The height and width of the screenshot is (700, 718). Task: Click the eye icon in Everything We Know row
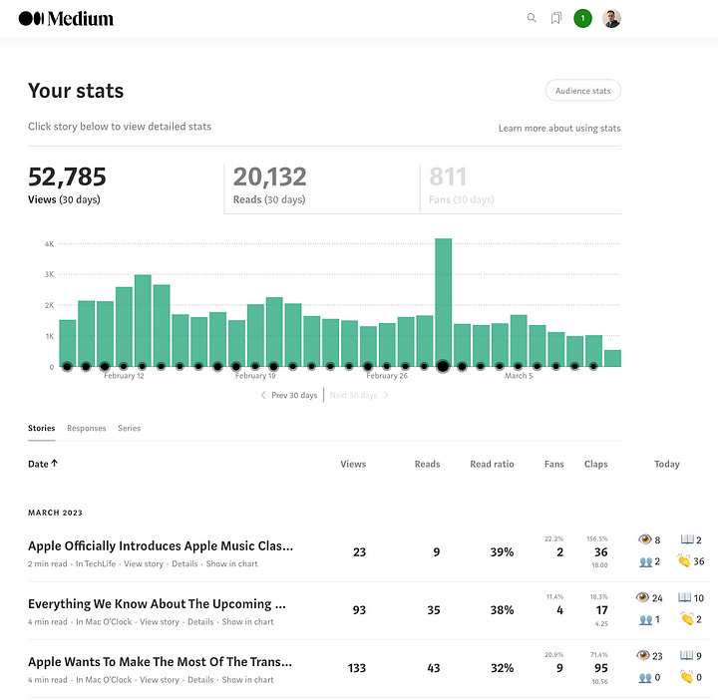642,597
